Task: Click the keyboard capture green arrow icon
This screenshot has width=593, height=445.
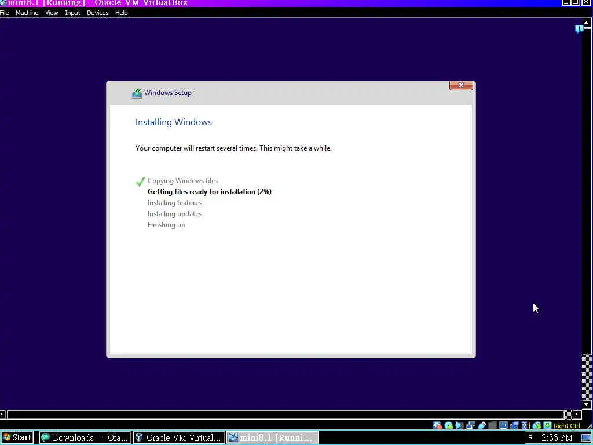Action: (547, 425)
